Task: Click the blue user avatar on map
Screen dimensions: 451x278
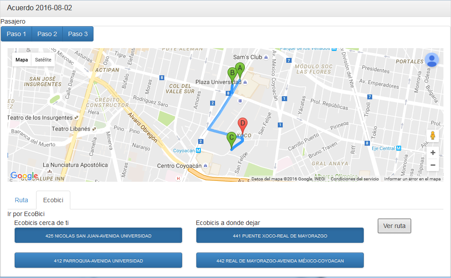Action: click(432, 60)
